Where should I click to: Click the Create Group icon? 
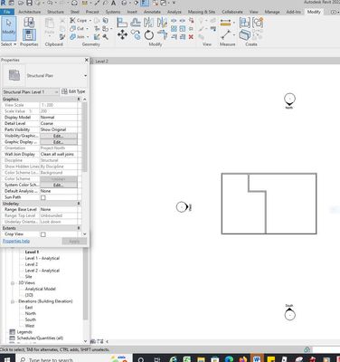tap(258, 23)
